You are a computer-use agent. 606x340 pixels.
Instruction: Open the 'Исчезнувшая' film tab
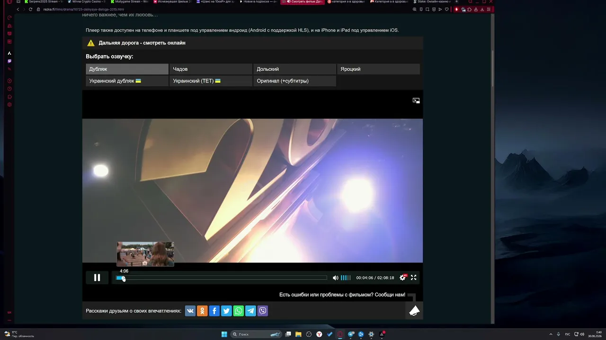173,2
